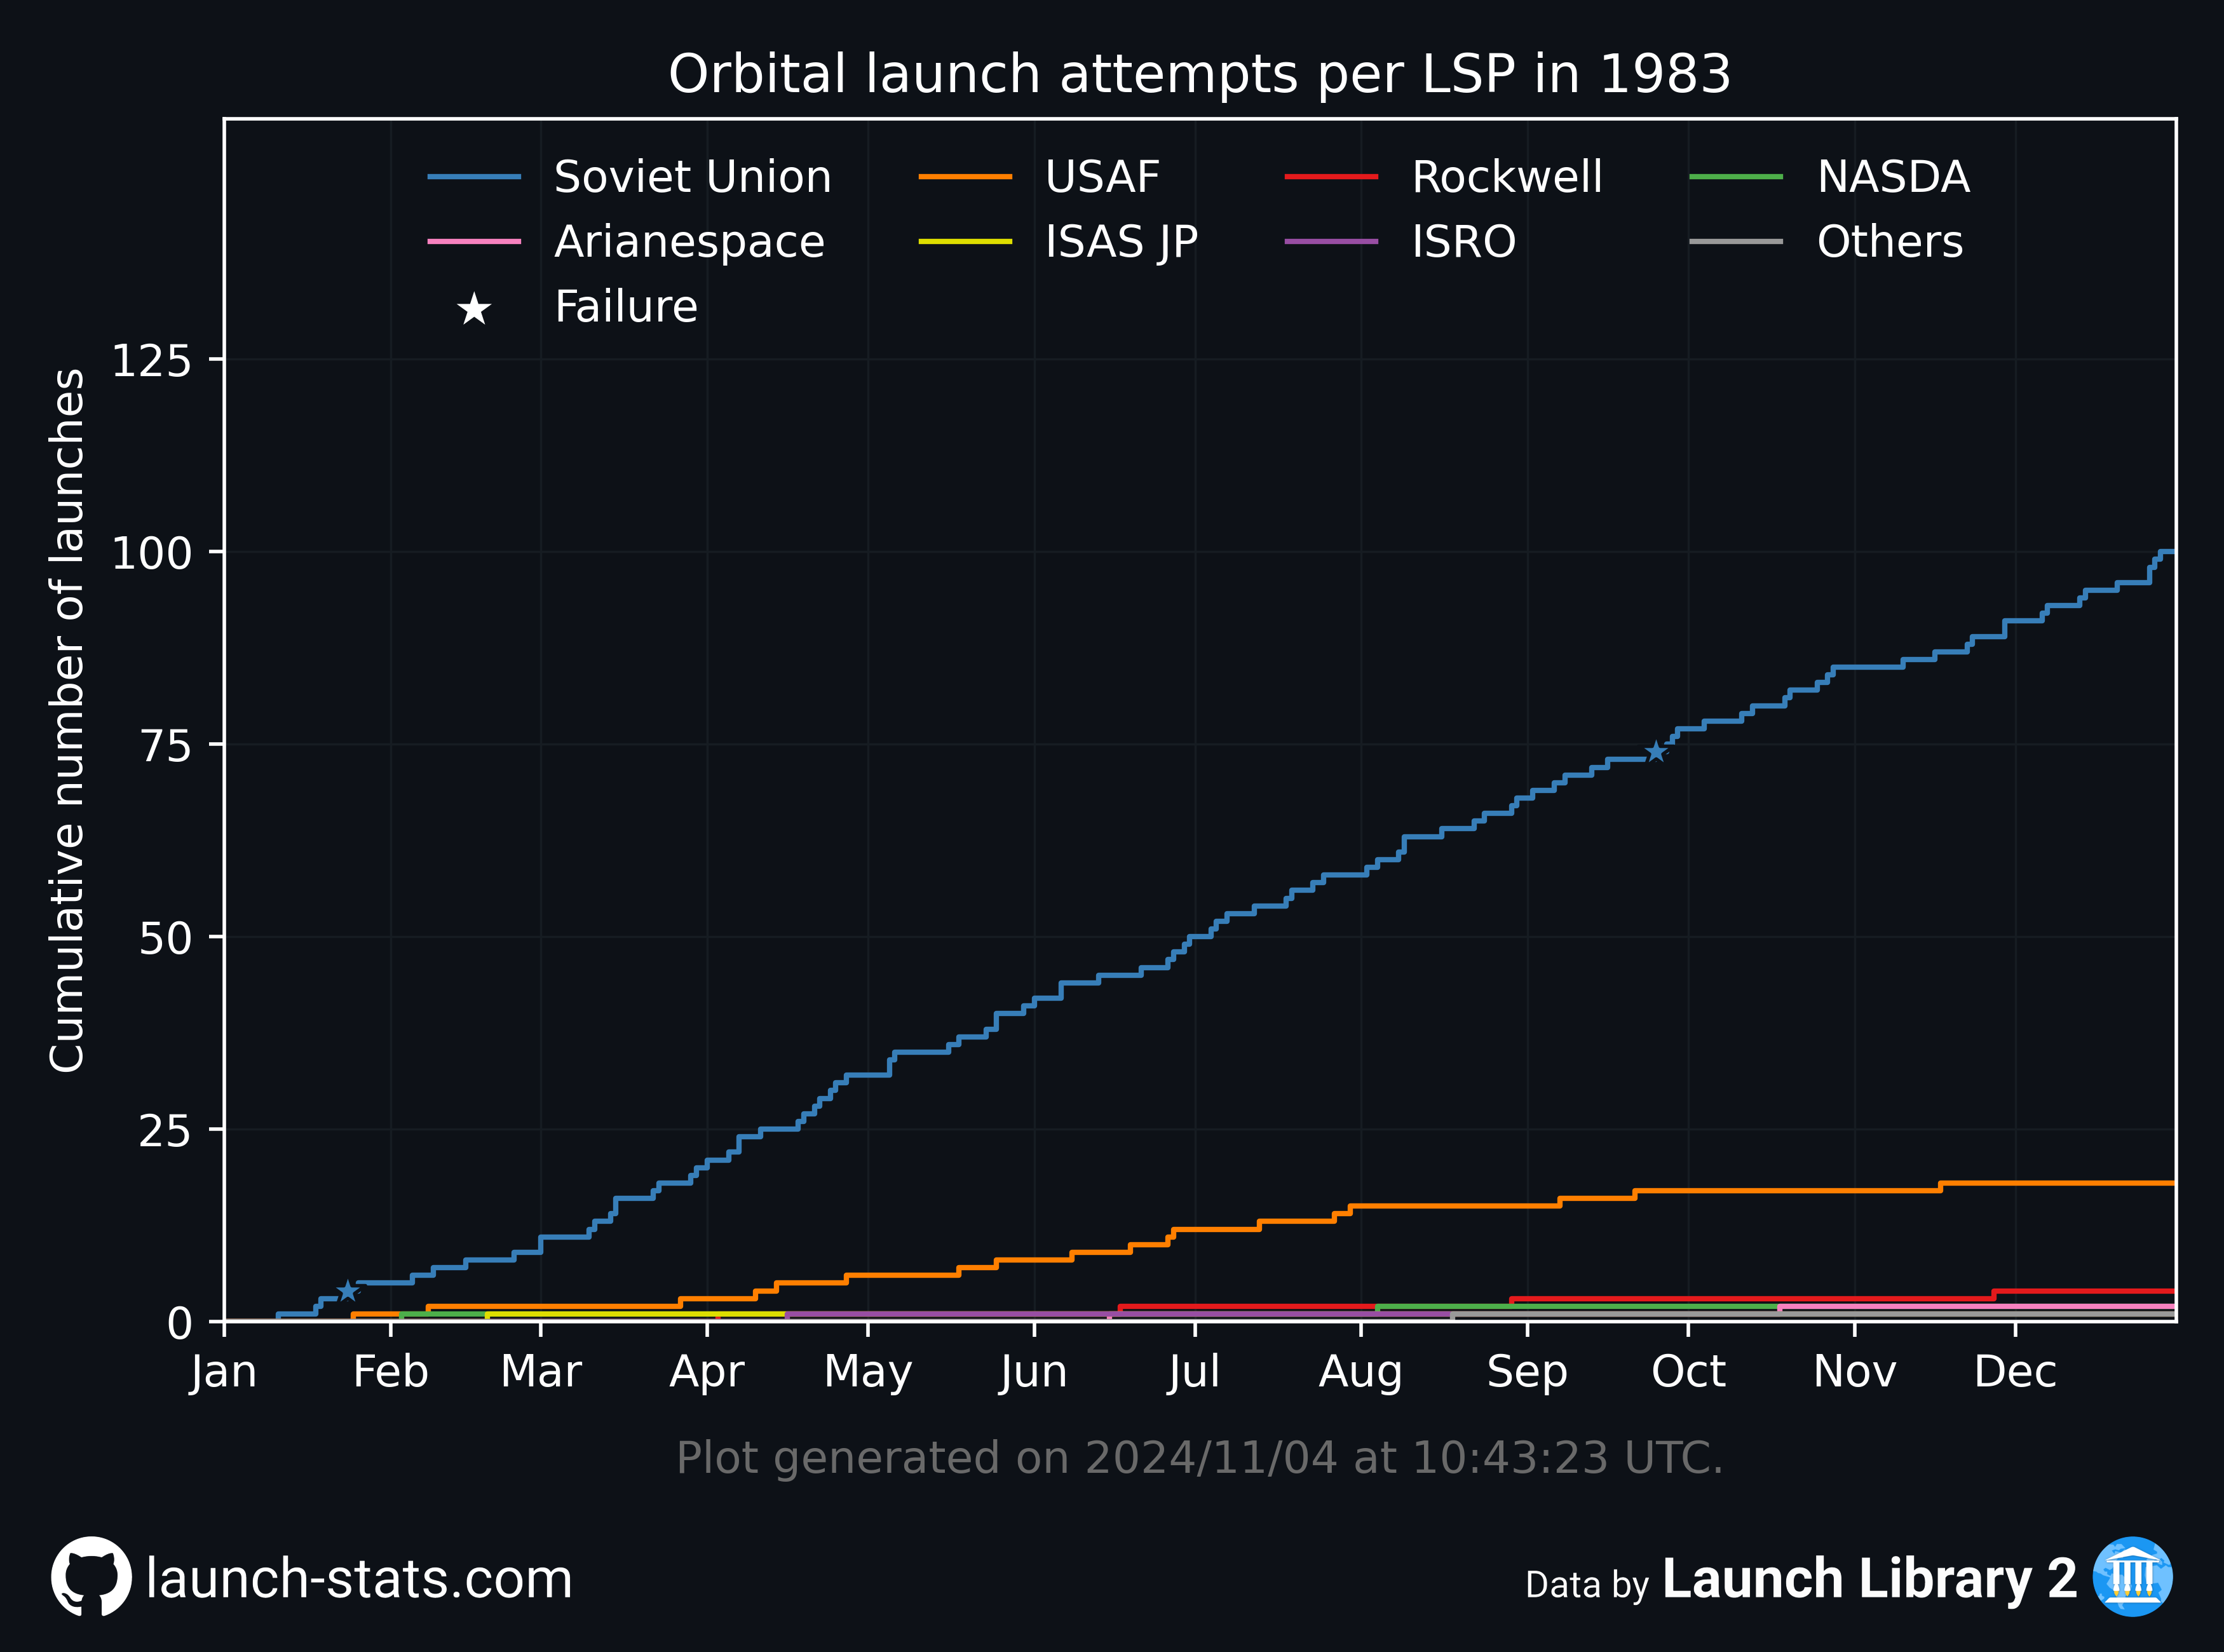Click the 0 y-axis tick label
This screenshot has height=1652, width=2224.
pos(179,1323)
